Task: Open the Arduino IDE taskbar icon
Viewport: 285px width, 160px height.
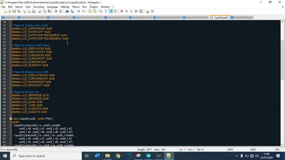Action: [148, 156]
